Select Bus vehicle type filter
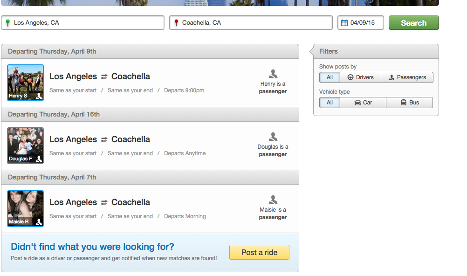467x276 pixels. point(410,103)
